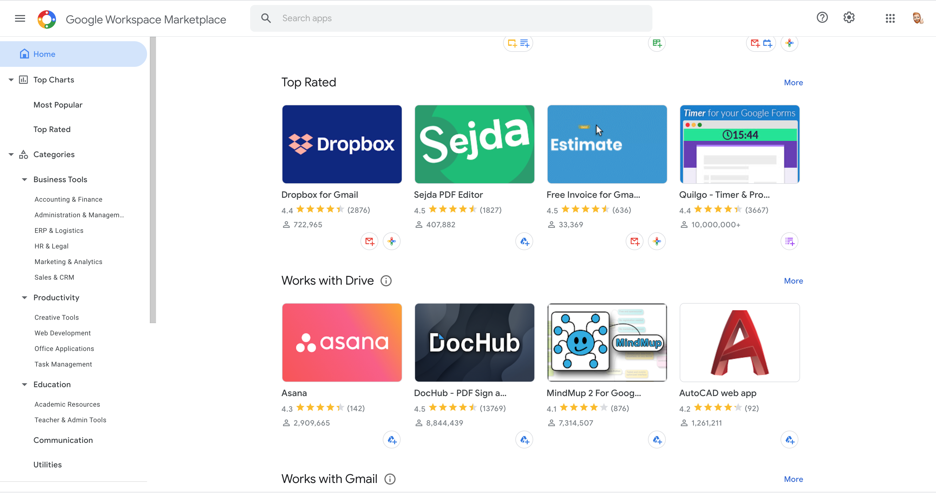The image size is (936, 493).
Task: Open HR & Legal category
Action: (x=51, y=246)
